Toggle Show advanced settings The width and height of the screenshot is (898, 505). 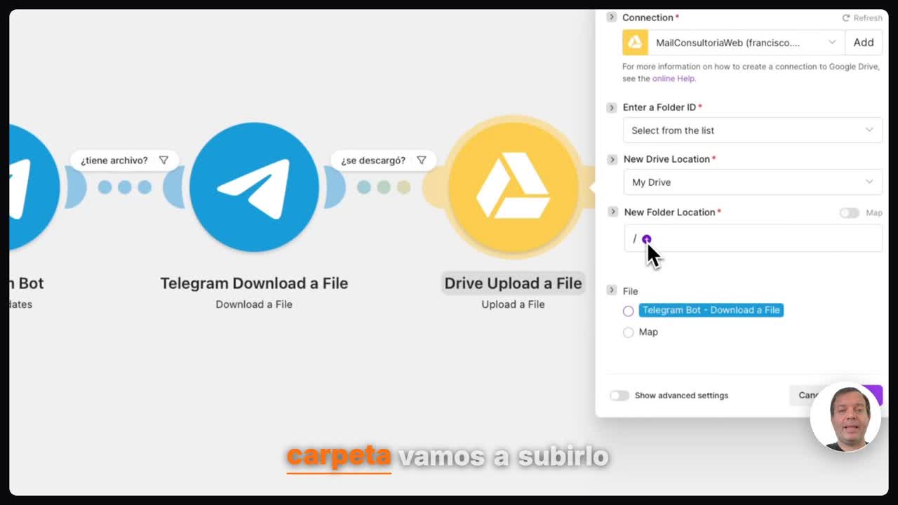(619, 396)
